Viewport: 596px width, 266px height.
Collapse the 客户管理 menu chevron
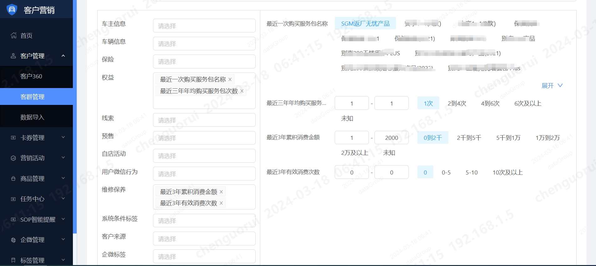[x=63, y=56]
